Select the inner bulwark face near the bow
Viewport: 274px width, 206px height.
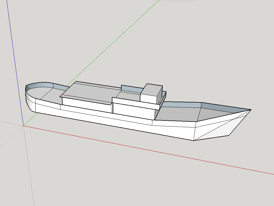point(226,107)
